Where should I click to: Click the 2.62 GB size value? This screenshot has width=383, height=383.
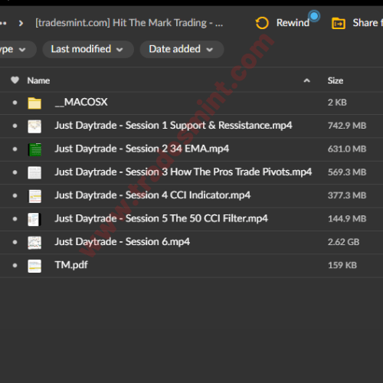(x=343, y=242)
